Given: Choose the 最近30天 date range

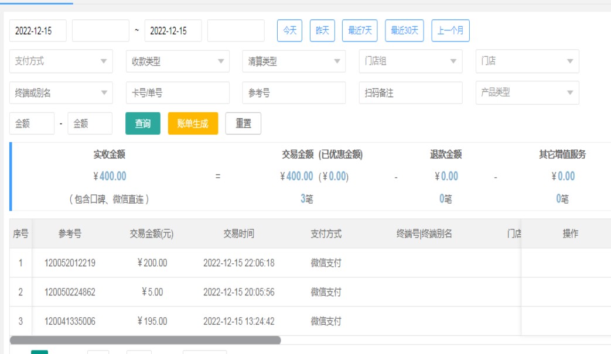Looking at the screenshot, I should click(x=404, y=31).
